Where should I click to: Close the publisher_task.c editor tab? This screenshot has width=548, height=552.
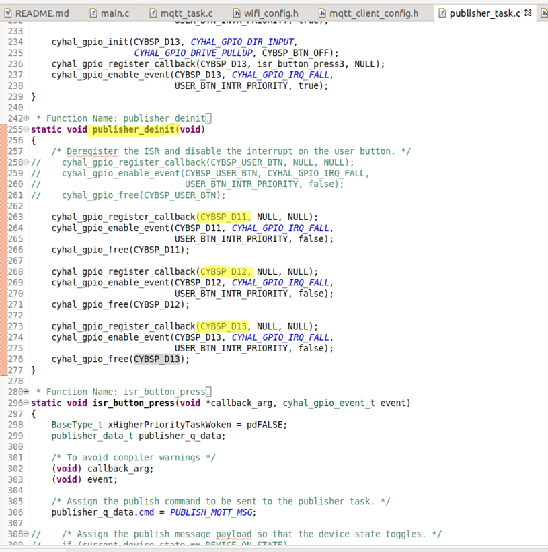pyautogui.click(x=528, y=13)
